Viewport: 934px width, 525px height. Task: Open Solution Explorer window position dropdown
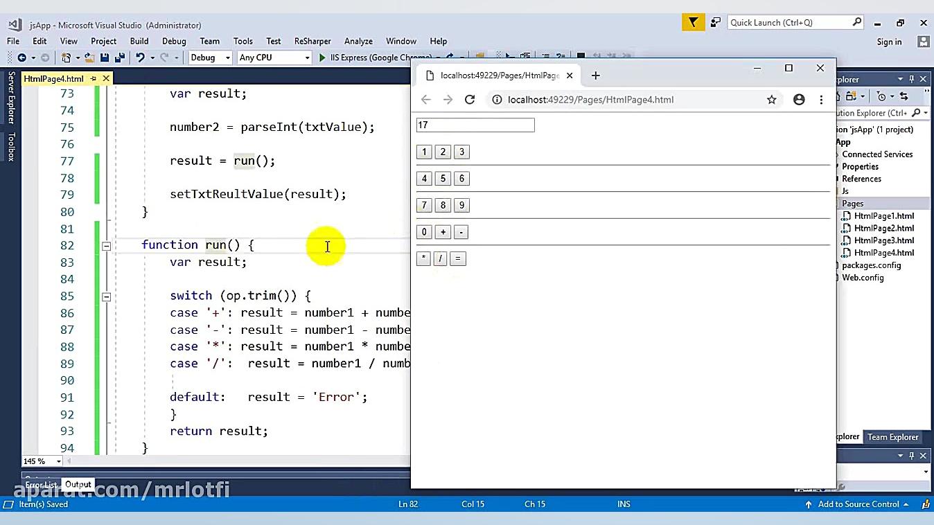click(901, 79)
